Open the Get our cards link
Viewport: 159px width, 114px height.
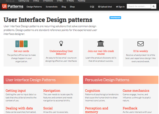click(x=21, y=51)
